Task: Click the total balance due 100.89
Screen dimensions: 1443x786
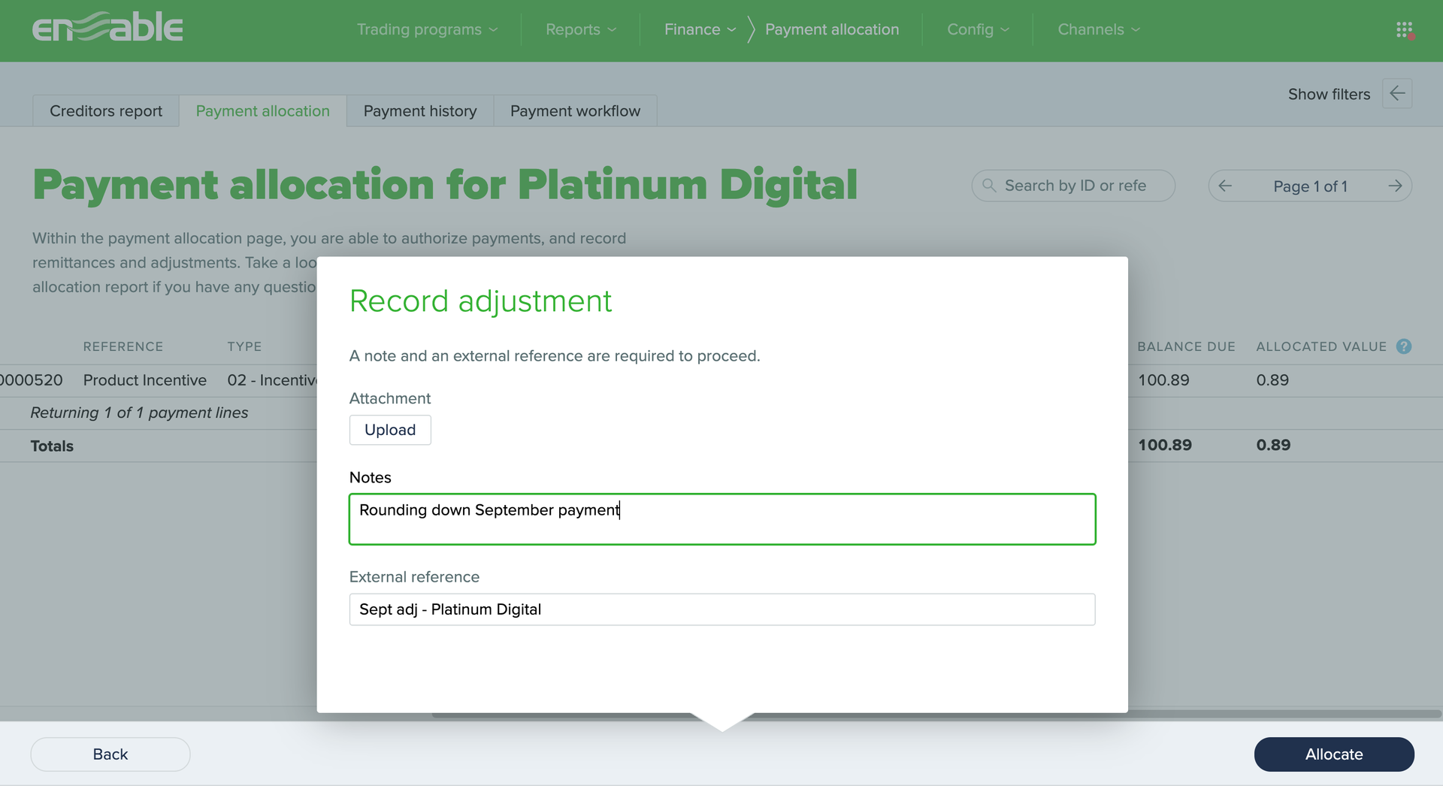Action: (1164, 445)
